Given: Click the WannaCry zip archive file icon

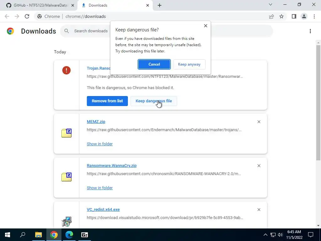Looking at the screenshot, I should click(x=66, y=177).
